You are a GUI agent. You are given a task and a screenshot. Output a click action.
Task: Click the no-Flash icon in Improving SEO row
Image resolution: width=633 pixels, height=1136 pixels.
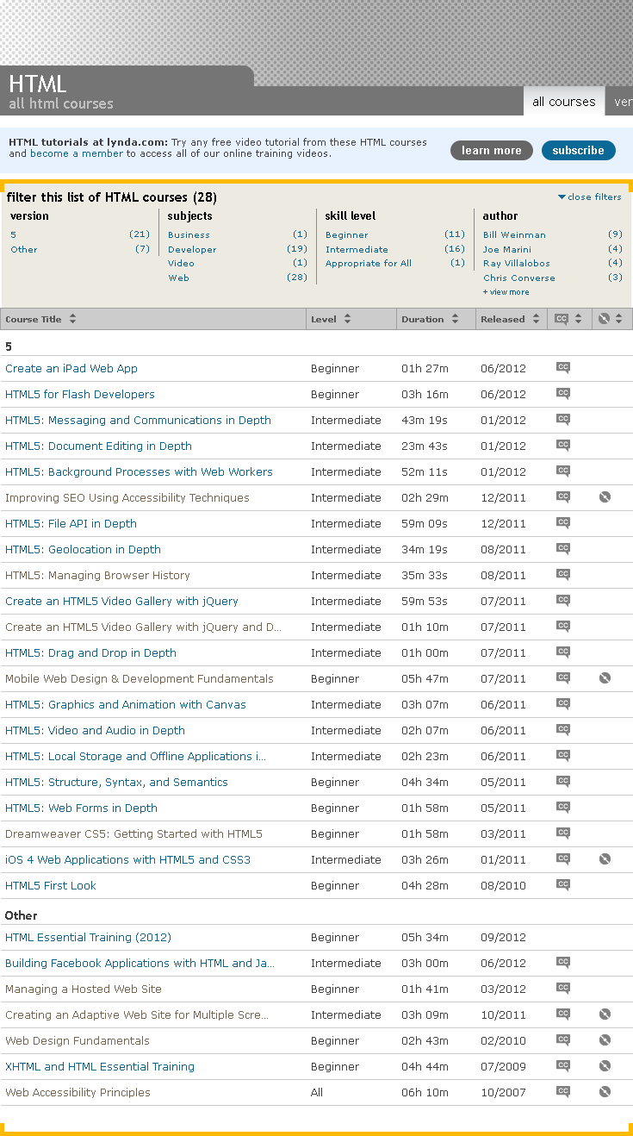(605, 496)
